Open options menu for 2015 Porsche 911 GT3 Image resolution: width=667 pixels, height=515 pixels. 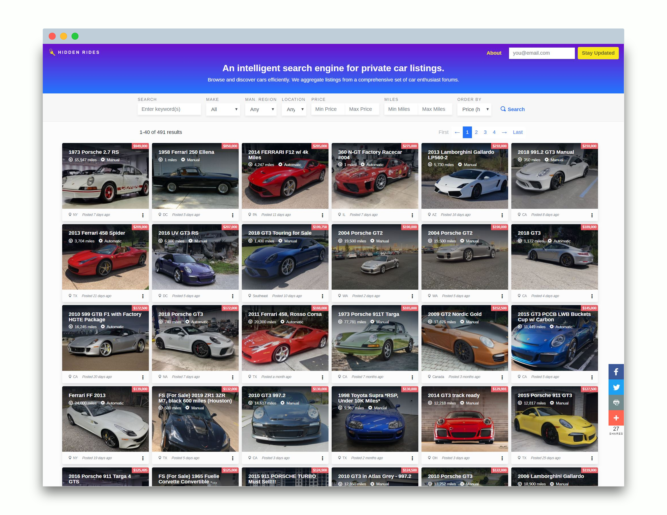pos(591,458)
